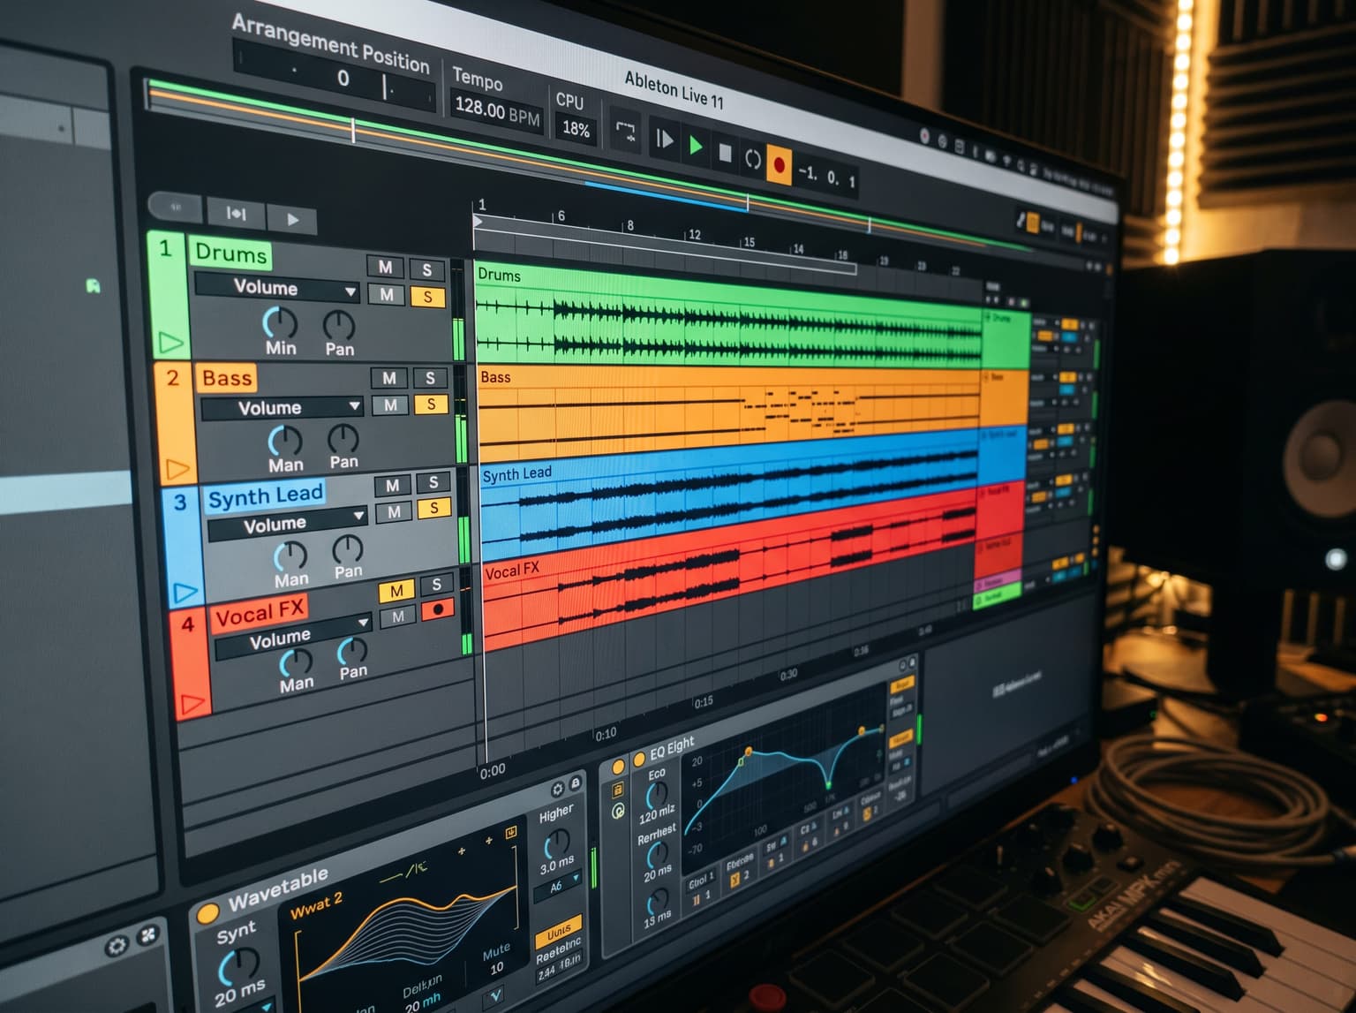
Task: Click the red record-arm button on Vocal FX
Action: (438, 609)
